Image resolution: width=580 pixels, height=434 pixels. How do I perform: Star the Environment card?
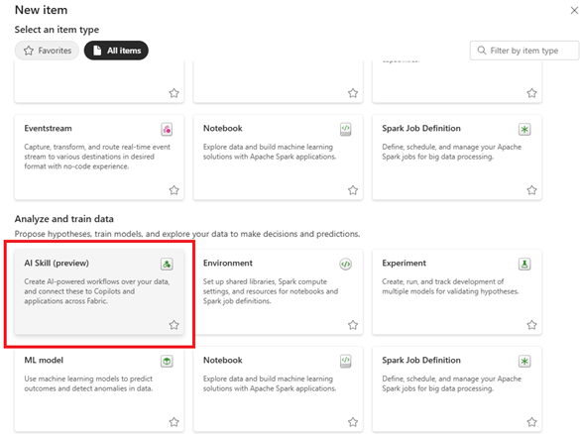click(353, 325)
